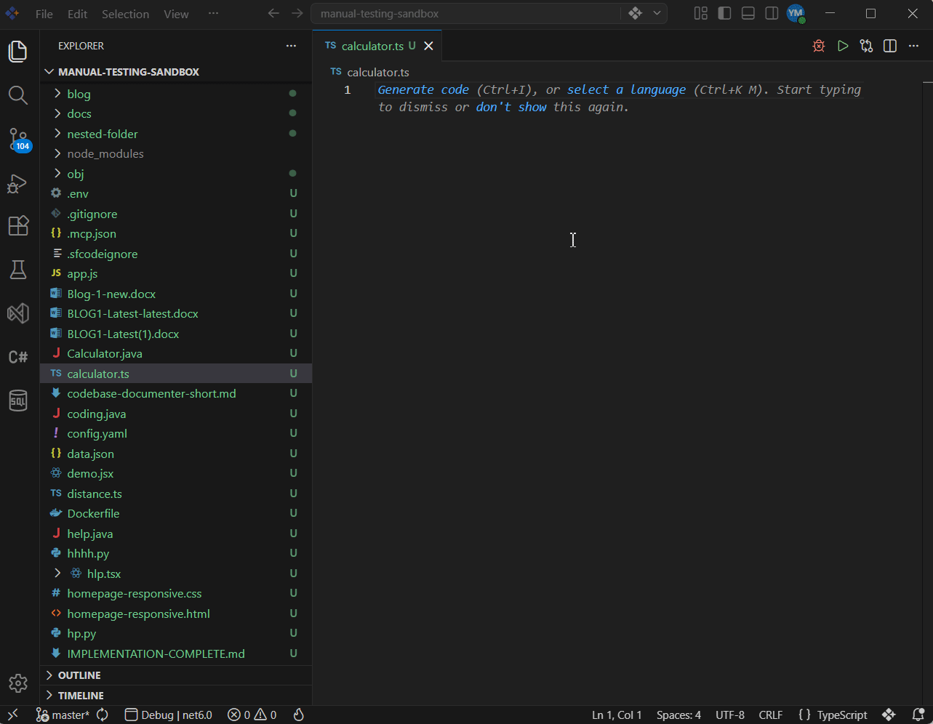Open the Selection menu
933x724 pixels.
point(125,14)
